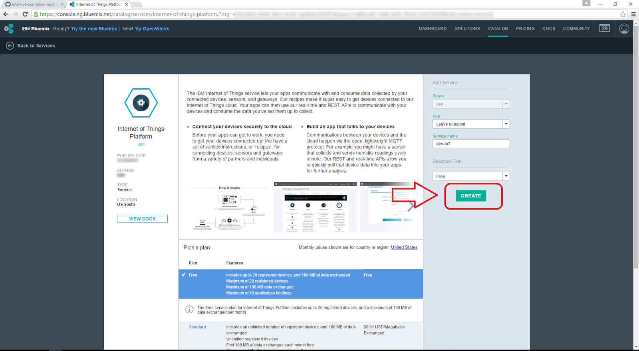Click the IBM Bluemix logo icon

click(9, 29)
